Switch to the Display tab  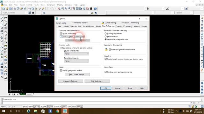pyautogui.click(x=66, y=26)
